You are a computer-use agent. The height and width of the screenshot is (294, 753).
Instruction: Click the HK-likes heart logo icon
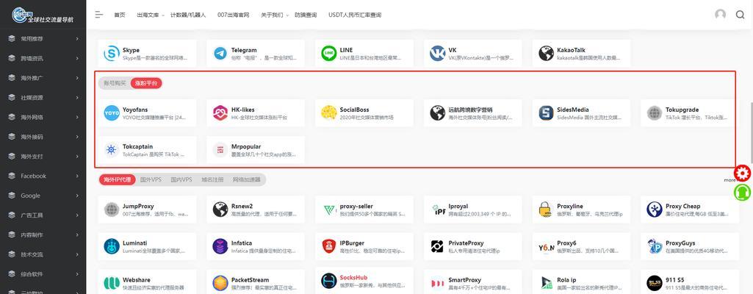[220, 113]
